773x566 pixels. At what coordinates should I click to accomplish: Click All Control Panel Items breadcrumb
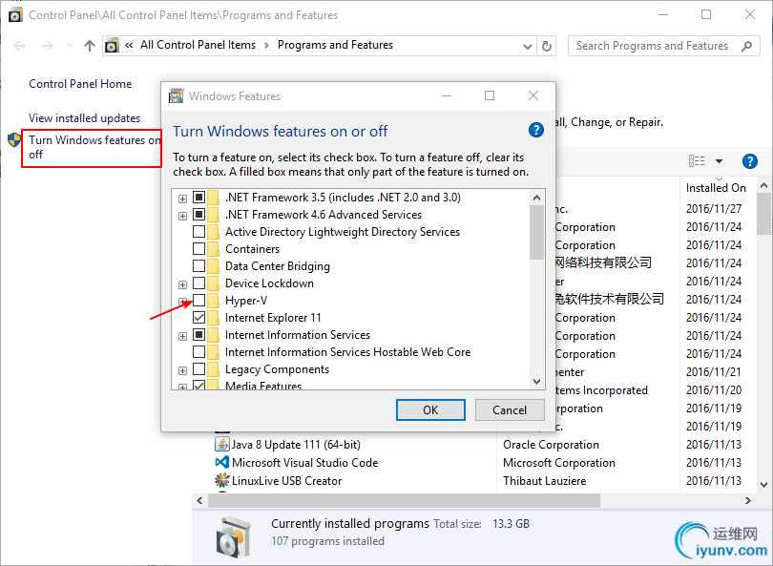198,45
